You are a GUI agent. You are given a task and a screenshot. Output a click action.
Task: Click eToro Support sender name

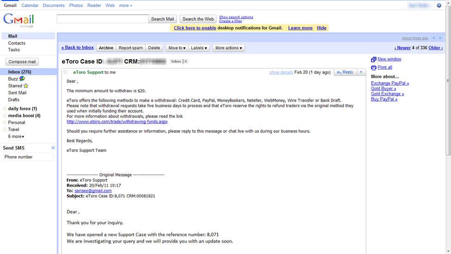coord(88,72)
